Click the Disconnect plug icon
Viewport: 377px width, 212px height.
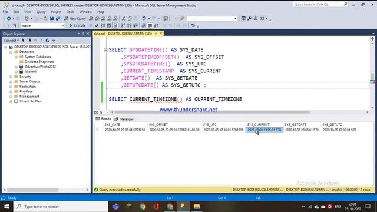[x=29, y=41]
